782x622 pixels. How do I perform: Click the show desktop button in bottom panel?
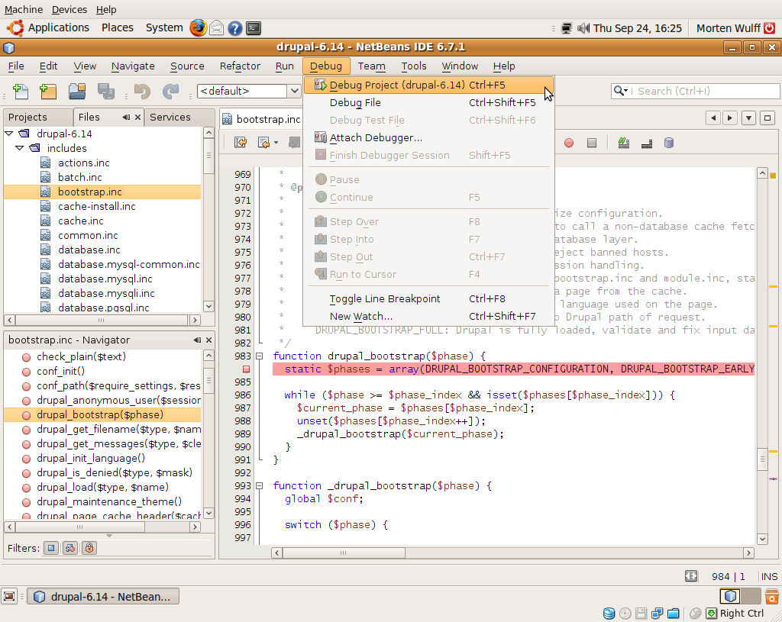[9, 596]
